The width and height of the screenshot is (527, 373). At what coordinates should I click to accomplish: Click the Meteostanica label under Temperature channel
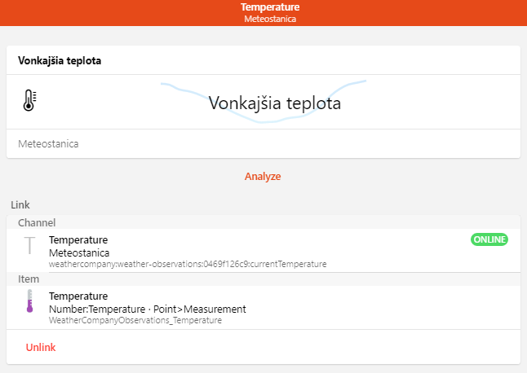(x=79, y=252)
